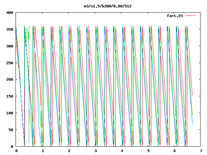Click x-axis label 7
207x155 pixels.
201,151
